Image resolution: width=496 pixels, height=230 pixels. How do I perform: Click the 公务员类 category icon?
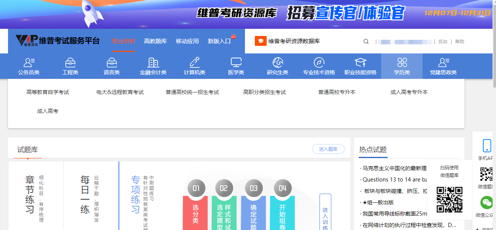[x=29, y=63]
